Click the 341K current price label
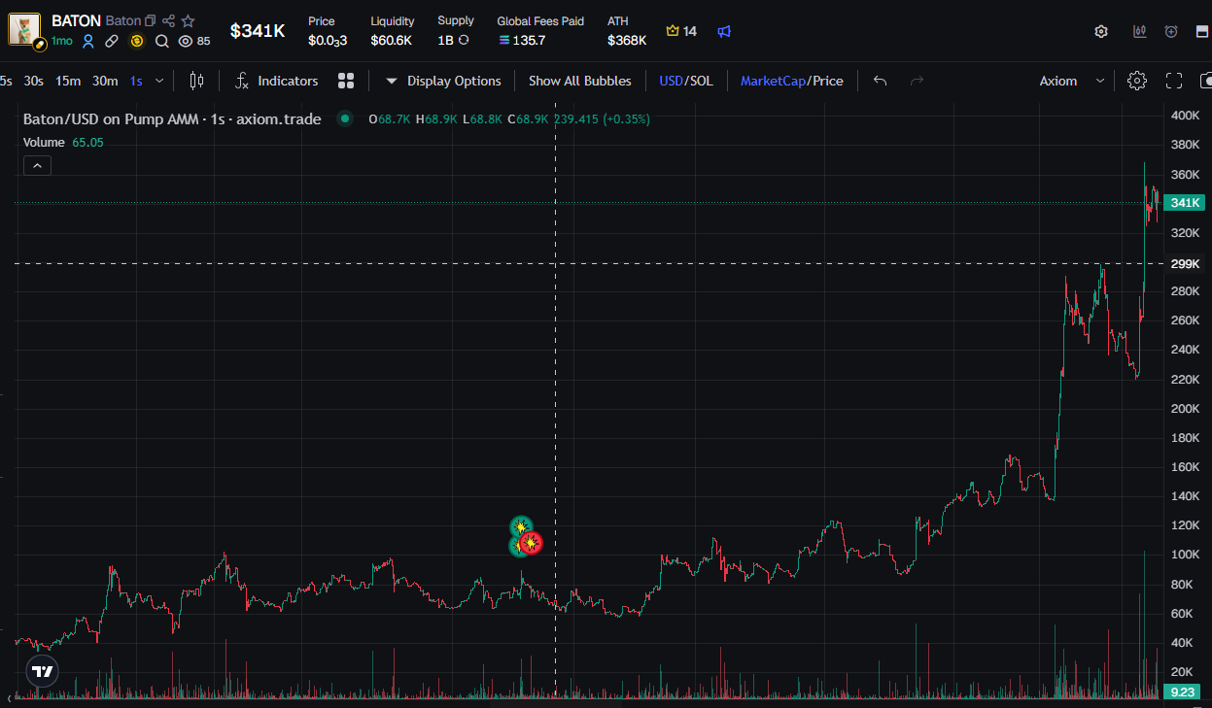 [x=1186, y=202]
